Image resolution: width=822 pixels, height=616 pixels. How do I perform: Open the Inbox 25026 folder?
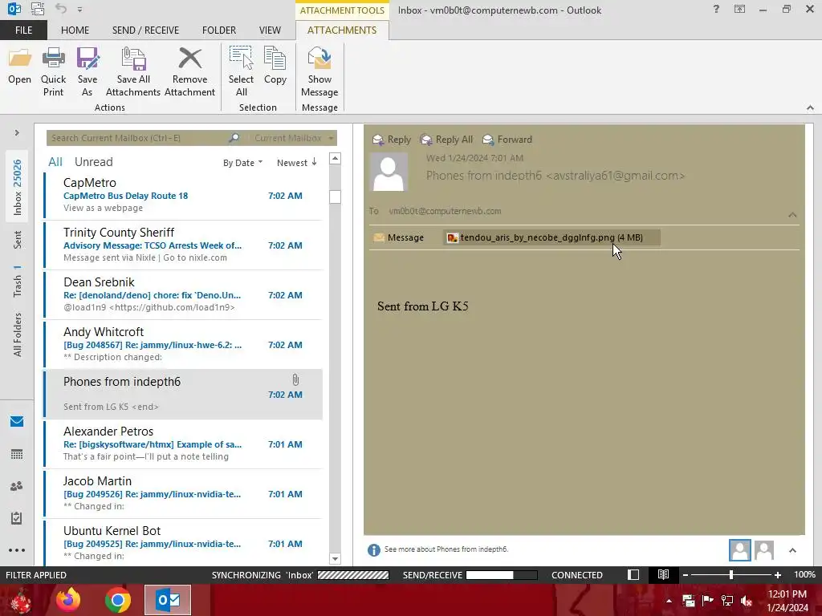(18, 187)
